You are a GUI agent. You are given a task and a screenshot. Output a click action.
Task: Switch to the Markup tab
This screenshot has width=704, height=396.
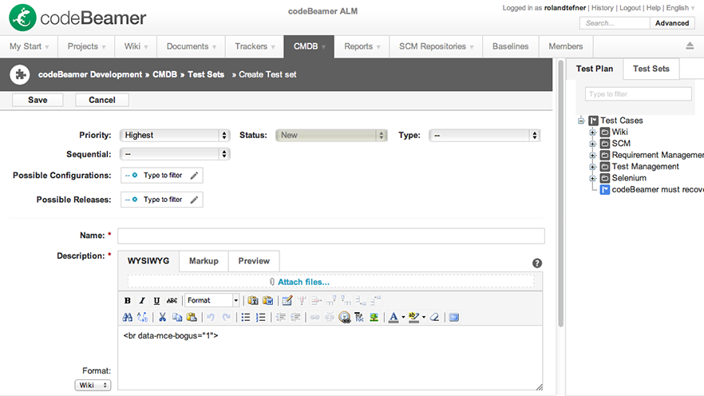click(204, 261)
